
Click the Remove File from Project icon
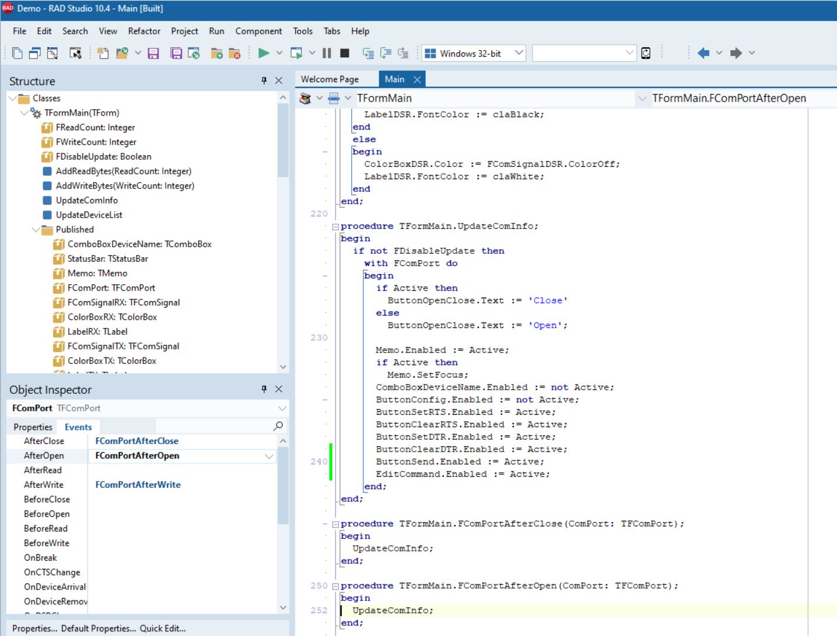[234, 53]
